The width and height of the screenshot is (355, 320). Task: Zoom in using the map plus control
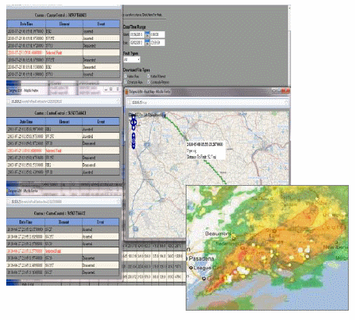click(x=133, y=135)
